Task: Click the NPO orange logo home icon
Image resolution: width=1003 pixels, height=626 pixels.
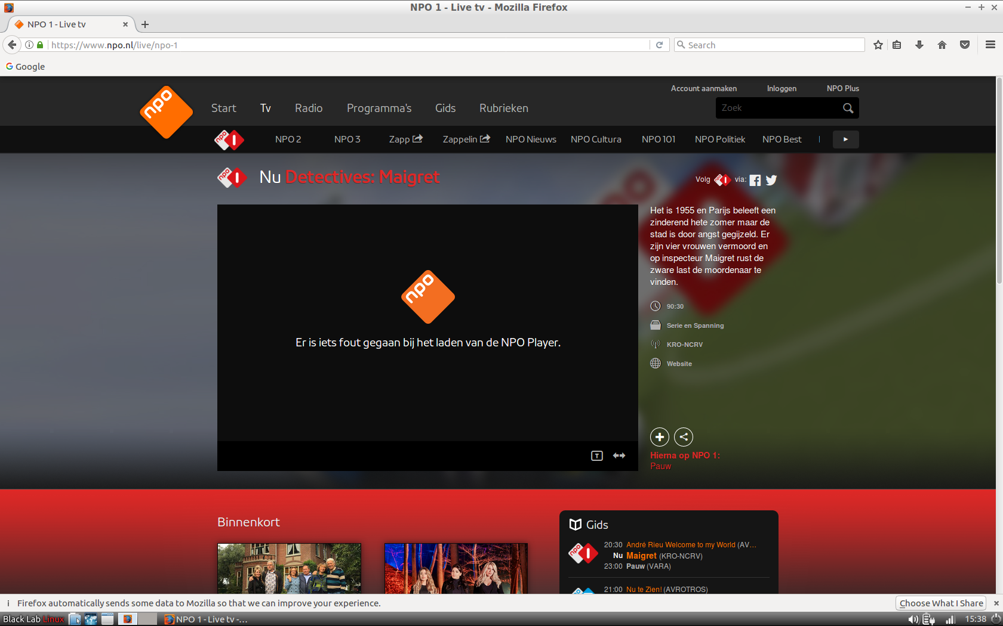Action: [166, 111]
